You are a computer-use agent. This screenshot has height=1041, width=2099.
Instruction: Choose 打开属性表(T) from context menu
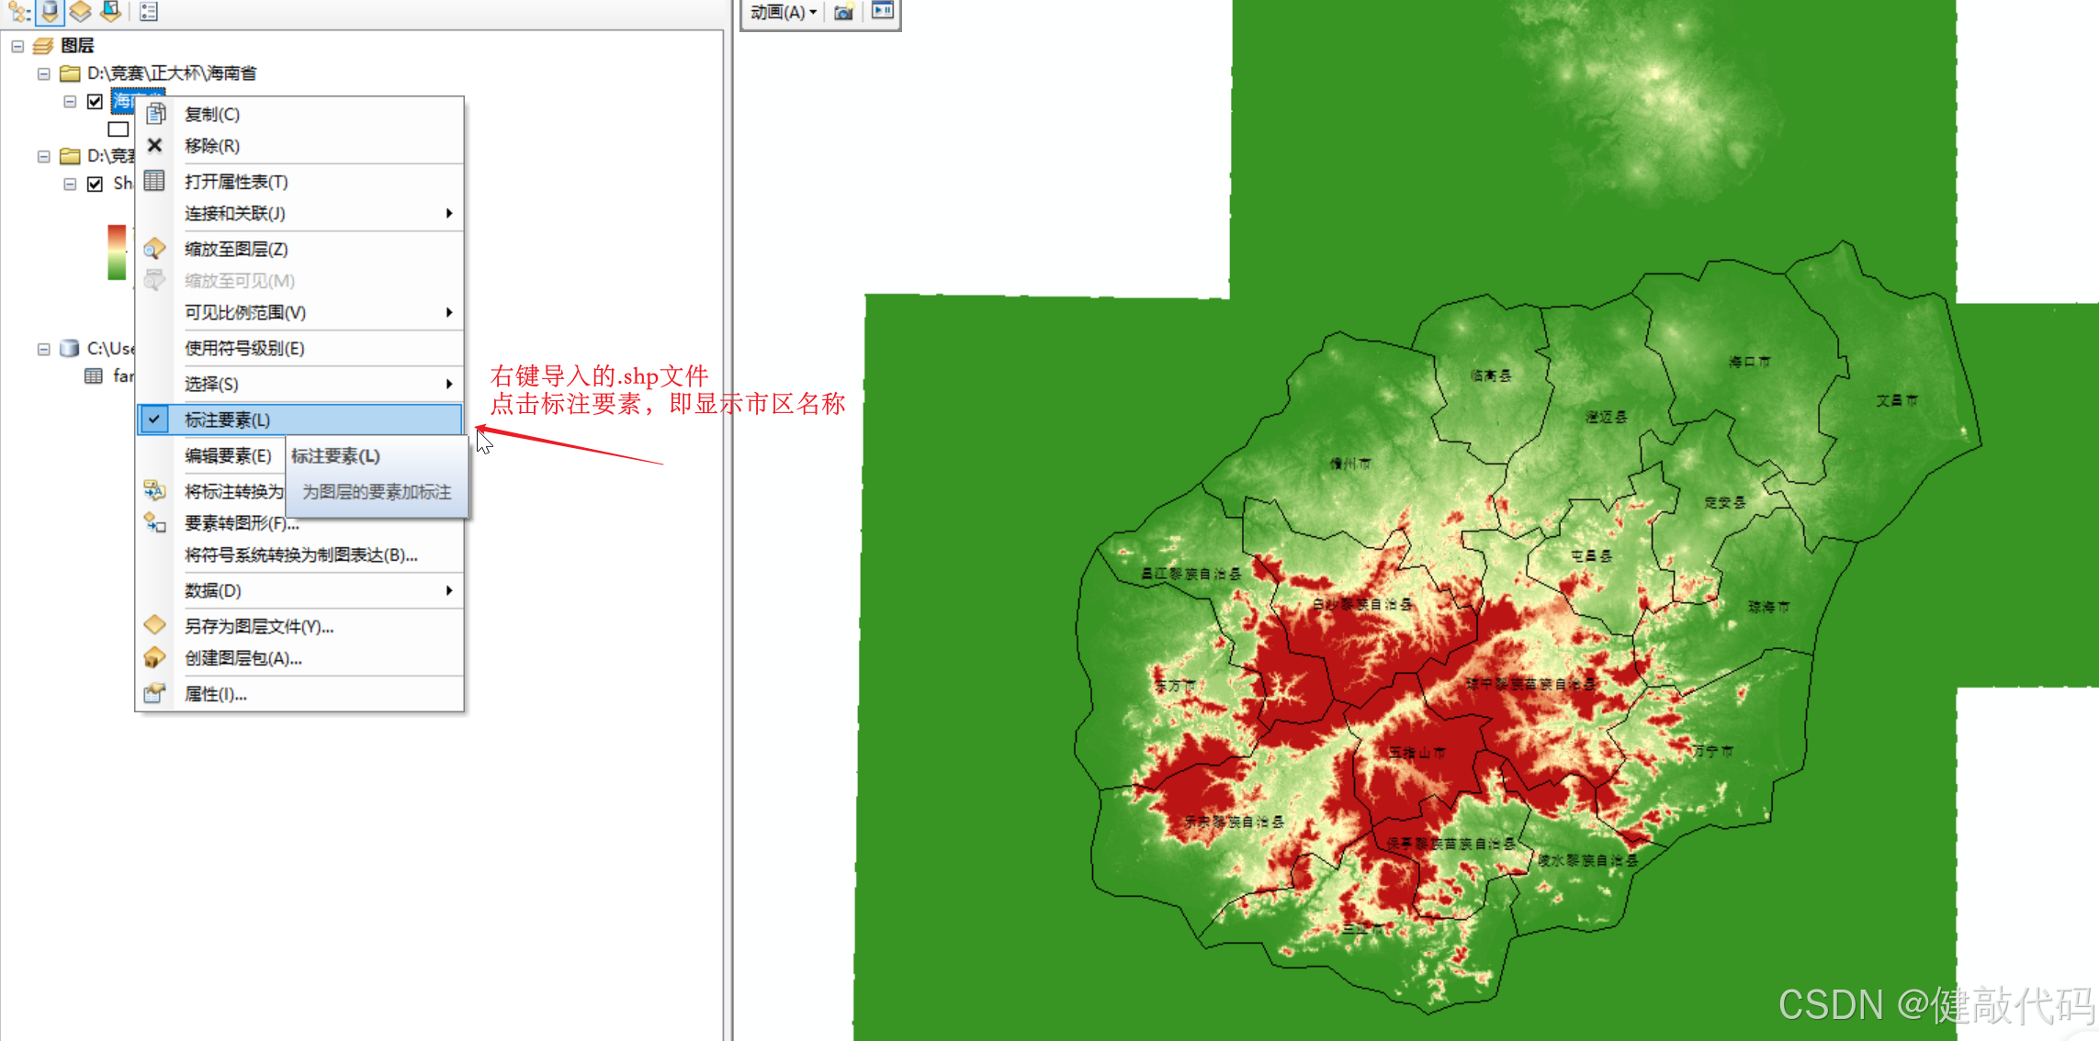coord(236,182)
